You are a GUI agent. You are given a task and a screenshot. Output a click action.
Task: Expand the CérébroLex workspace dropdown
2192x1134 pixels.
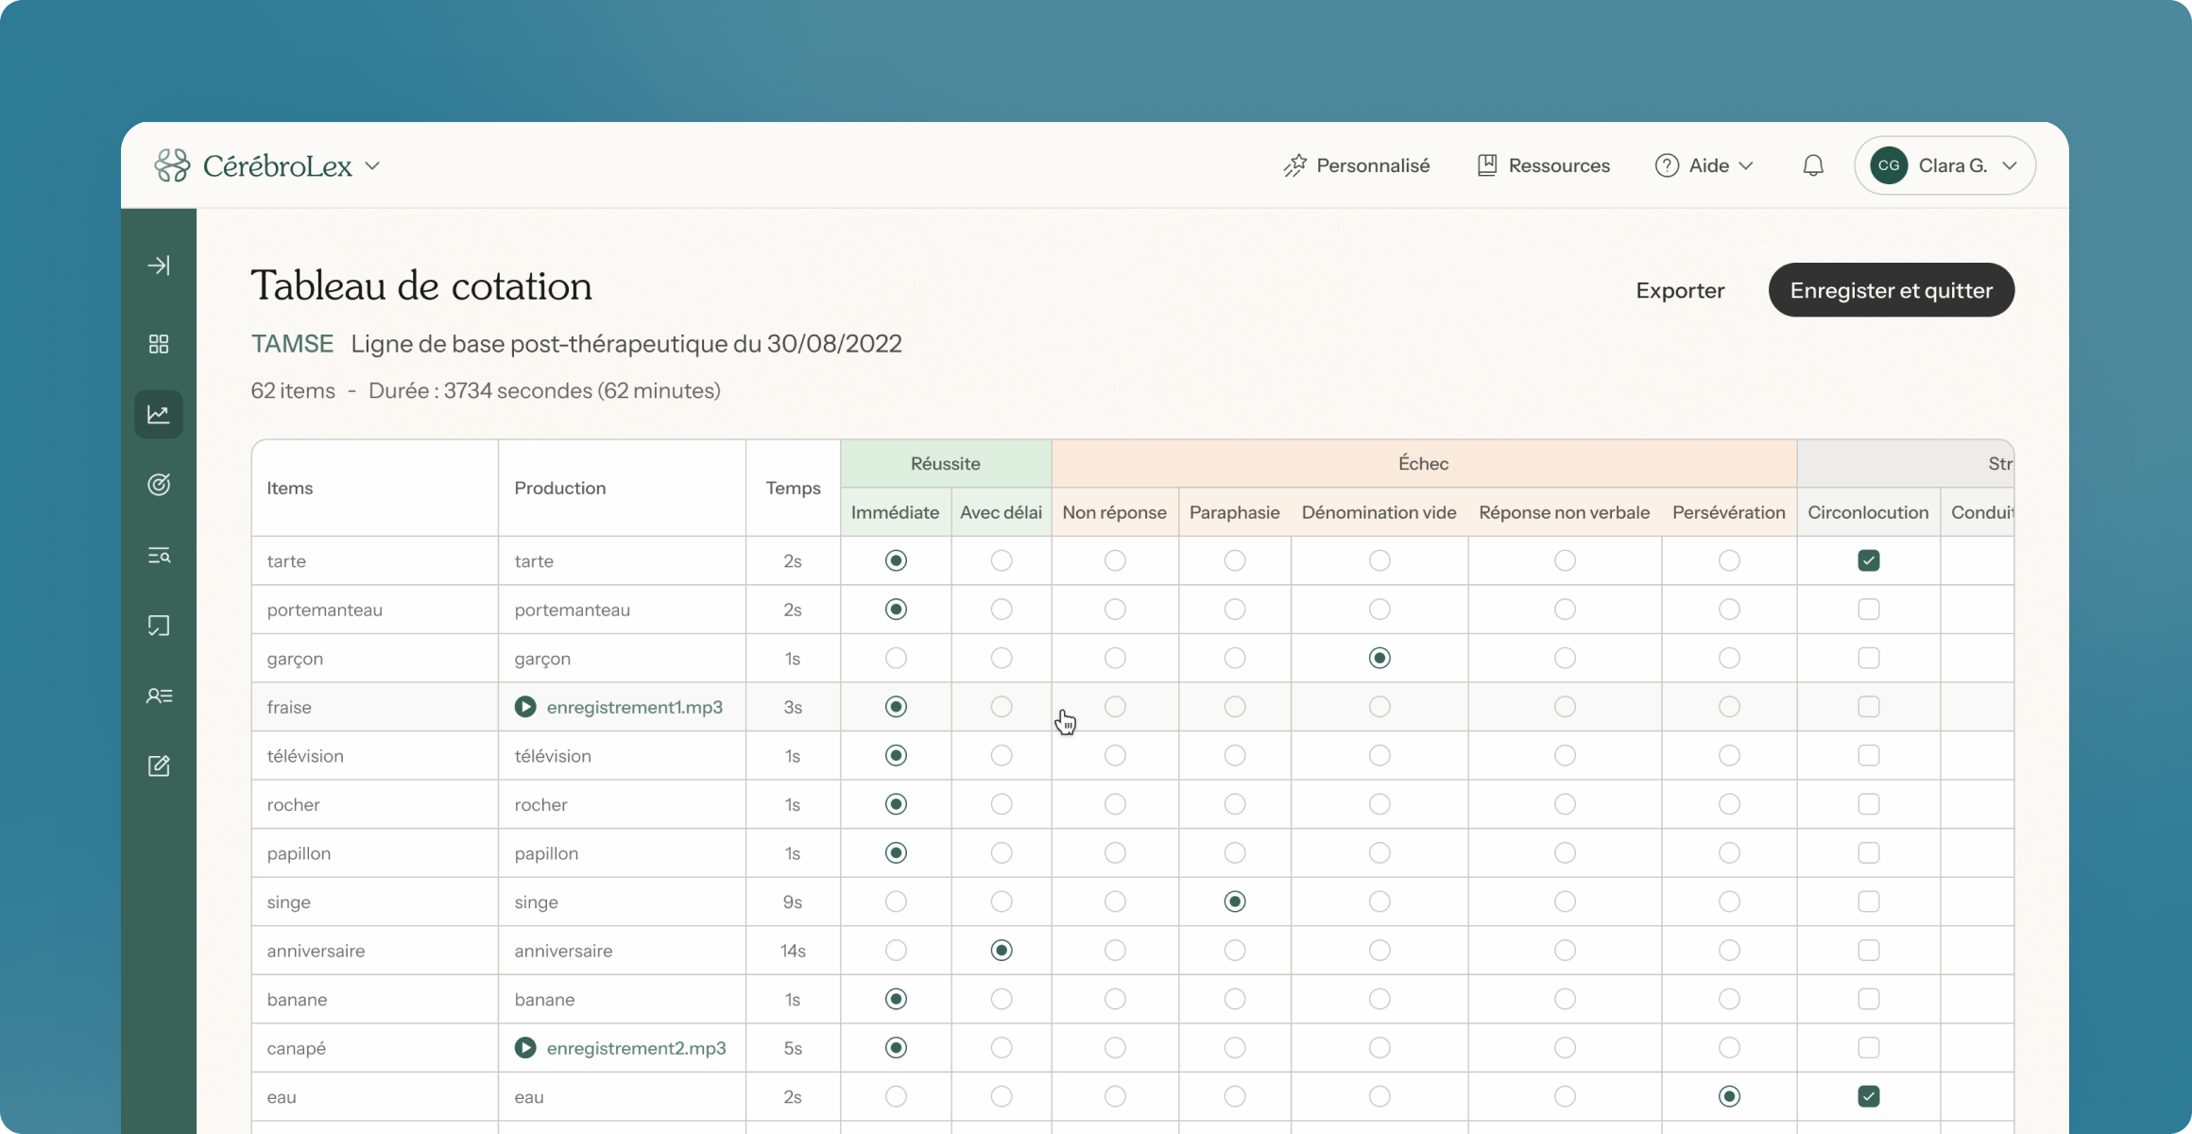pos(372,165)
